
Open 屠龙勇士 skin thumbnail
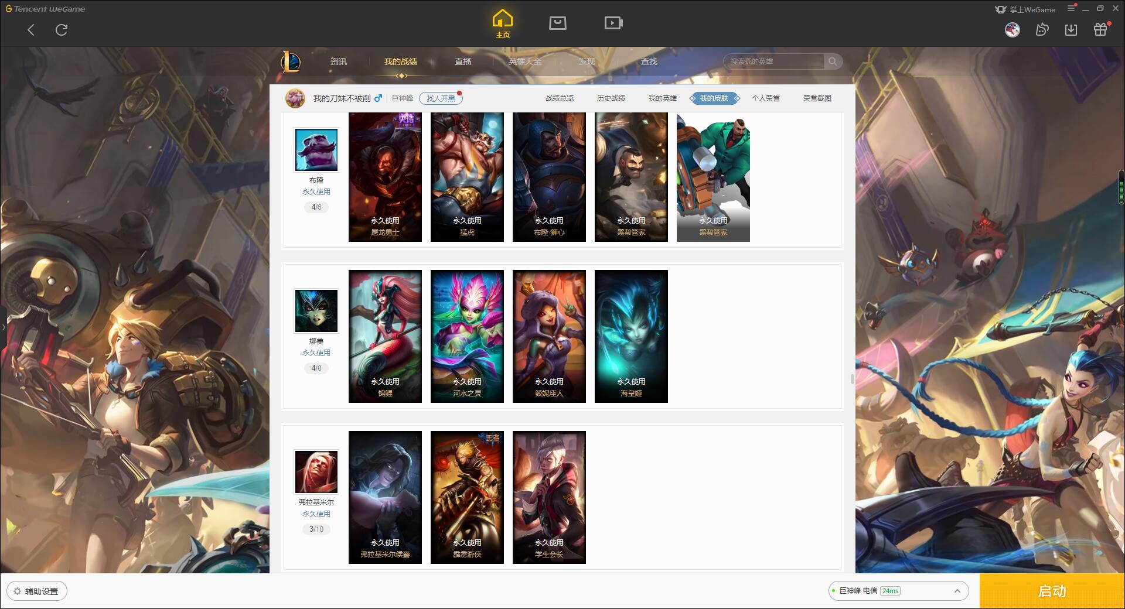coord(385,177)
